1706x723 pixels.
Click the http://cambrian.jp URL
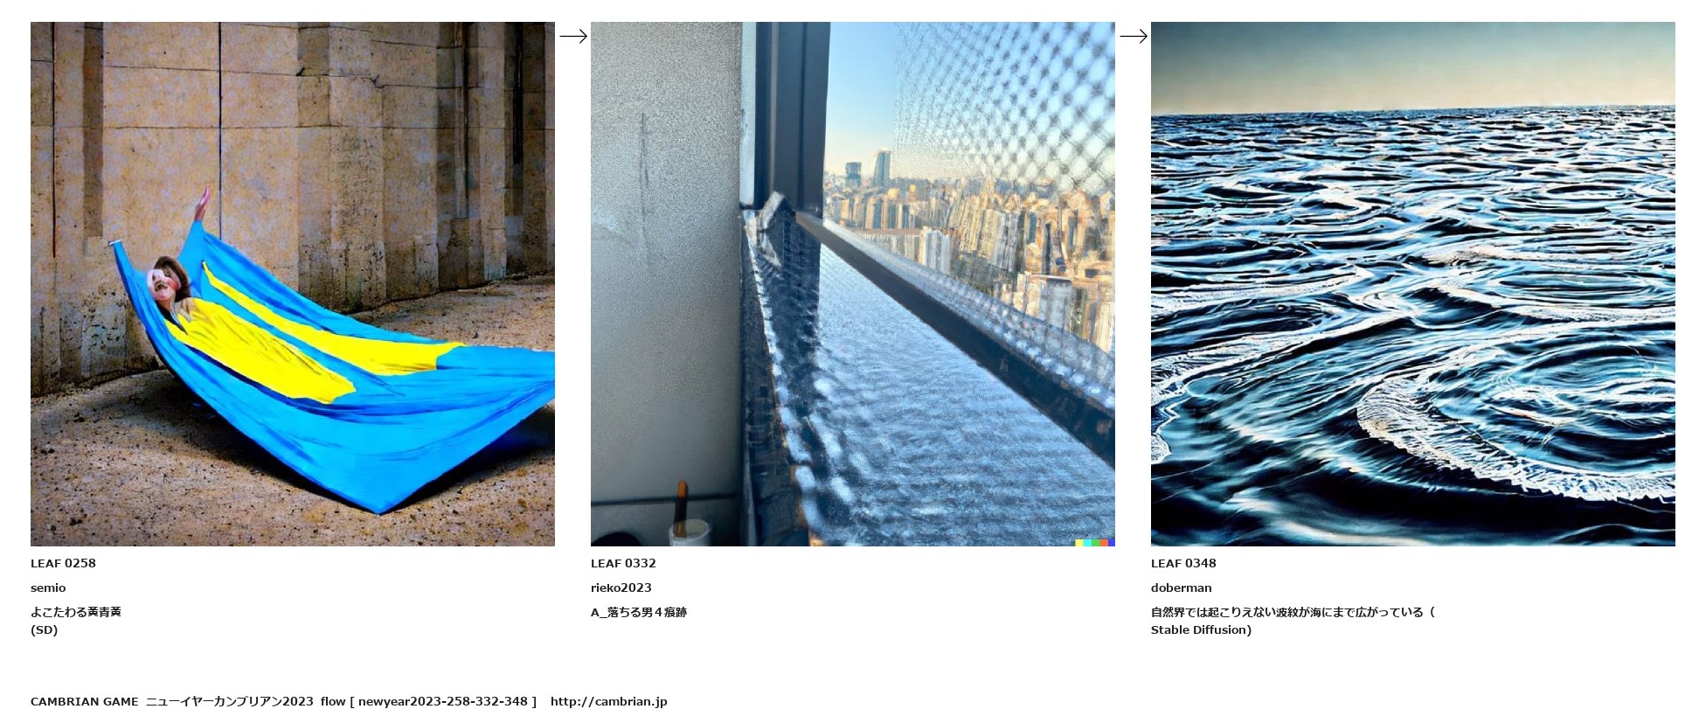pyautogui.click(x=609, y=701)
